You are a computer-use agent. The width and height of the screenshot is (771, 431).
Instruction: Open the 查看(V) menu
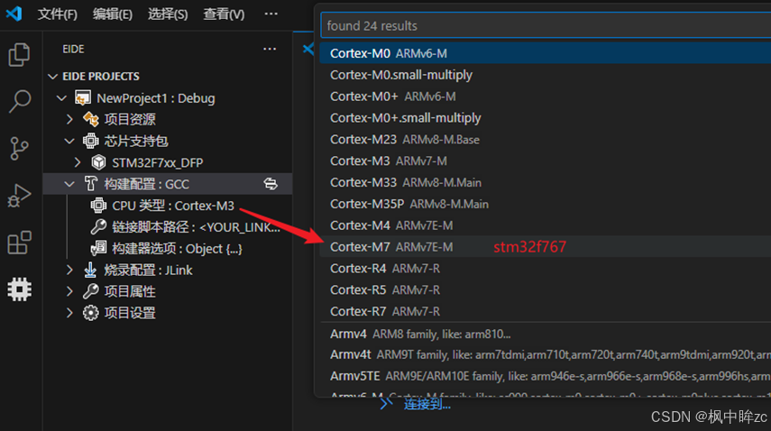(224, 14)
